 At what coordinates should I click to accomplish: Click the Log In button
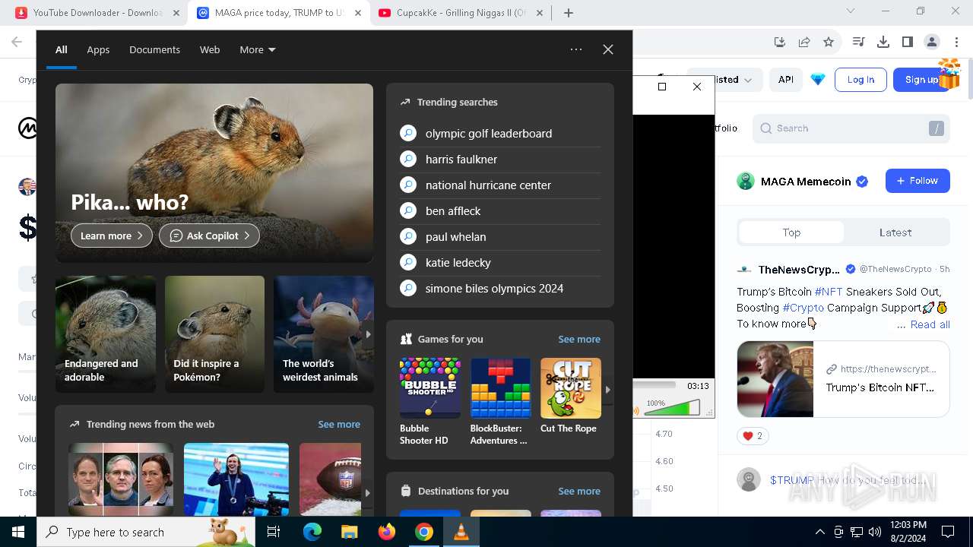point(860,80)
